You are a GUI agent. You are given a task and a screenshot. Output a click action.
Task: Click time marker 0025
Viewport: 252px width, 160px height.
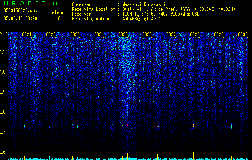click(x=123, y=34)
